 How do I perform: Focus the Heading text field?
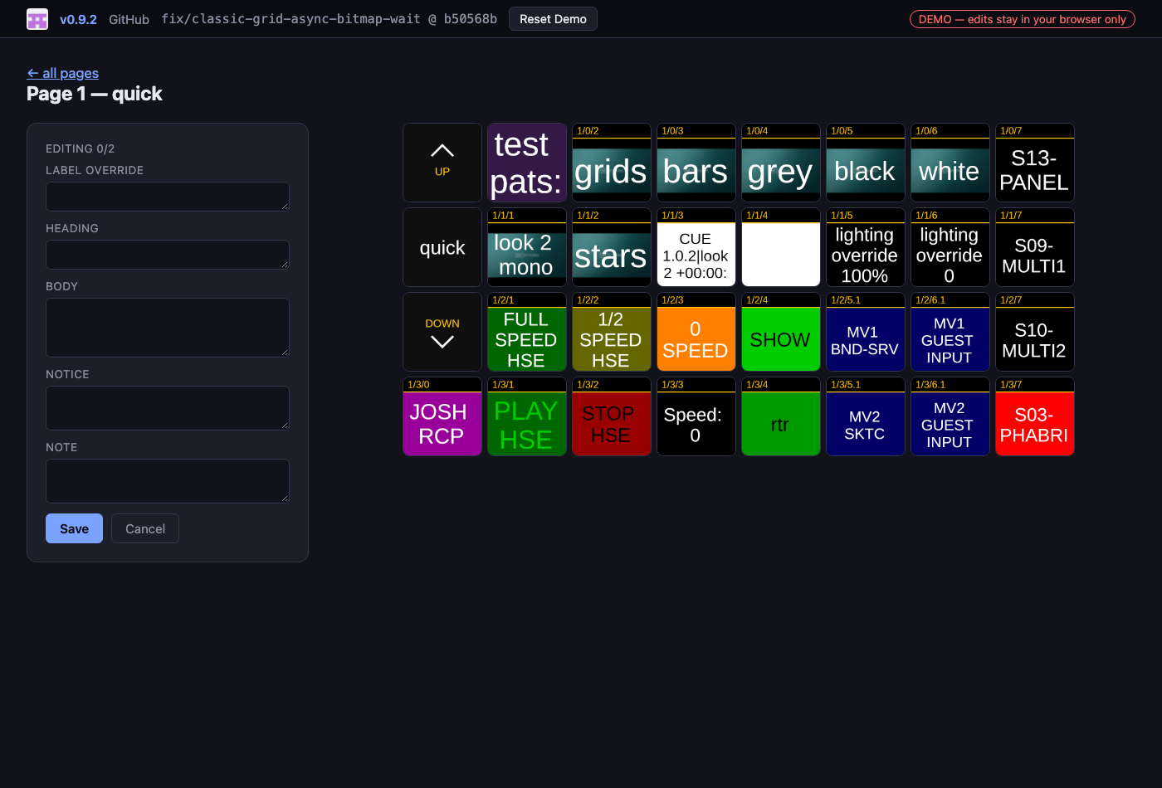click(x=168, y=255)
